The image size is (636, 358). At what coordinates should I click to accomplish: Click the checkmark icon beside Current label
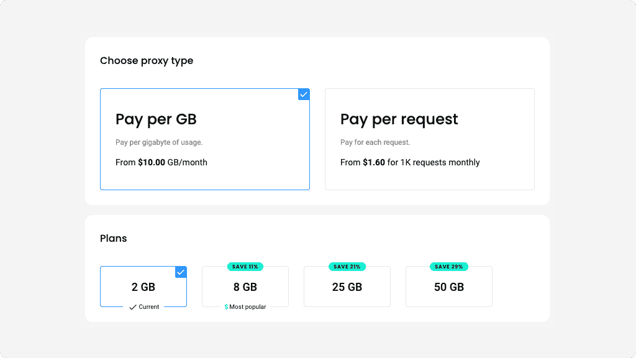(133, 307)
